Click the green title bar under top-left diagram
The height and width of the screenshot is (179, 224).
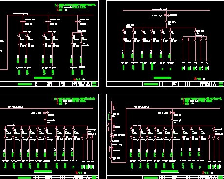click(x=43, y=78)
